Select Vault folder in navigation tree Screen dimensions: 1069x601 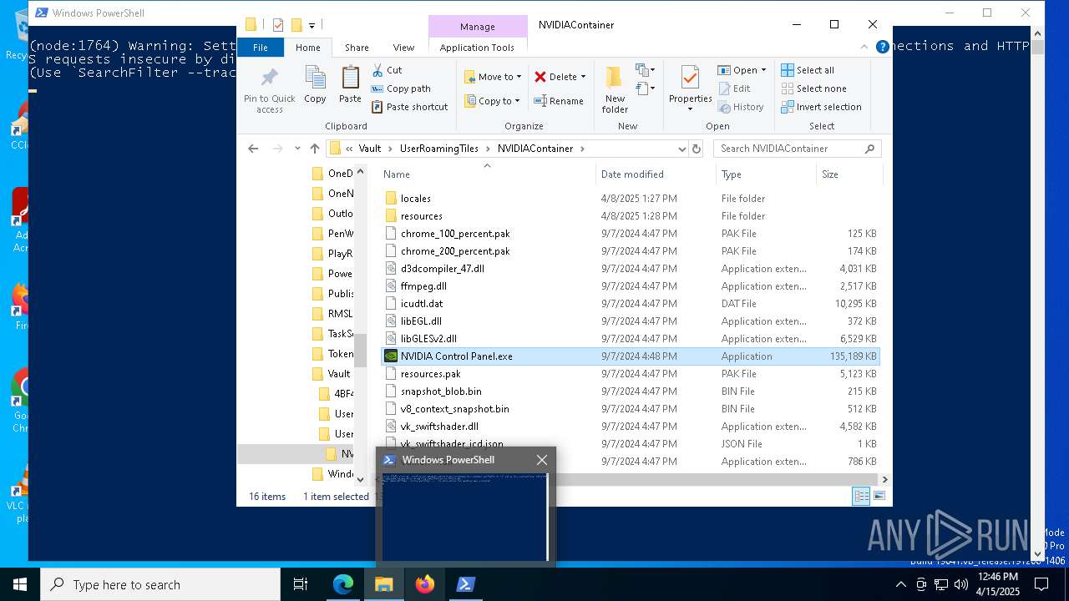coord(332,374)
